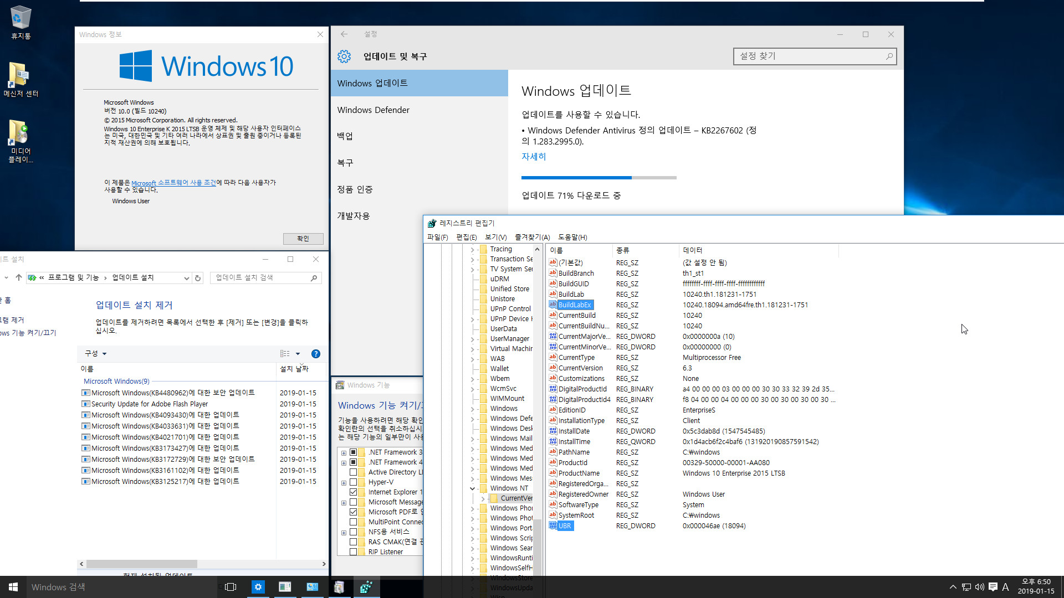
Task: Show hidden system tray icons
Action: tap(953, 587)
